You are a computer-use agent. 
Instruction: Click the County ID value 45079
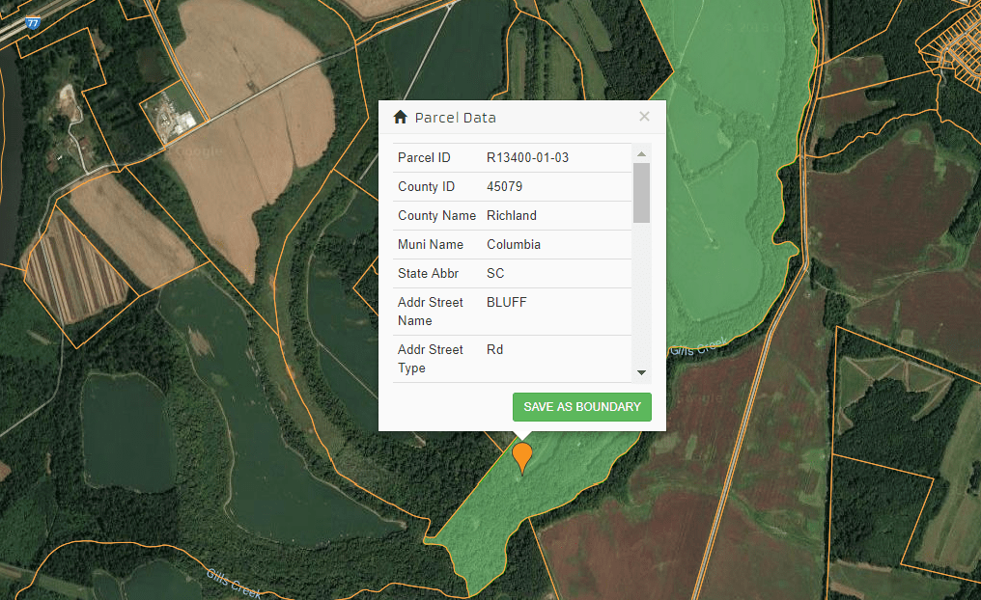[x=504, y=187]
